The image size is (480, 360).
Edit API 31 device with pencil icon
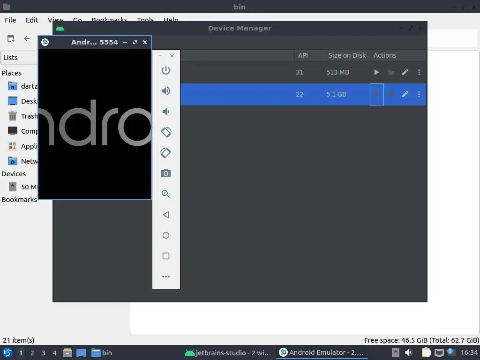click(x=405, y=72)
